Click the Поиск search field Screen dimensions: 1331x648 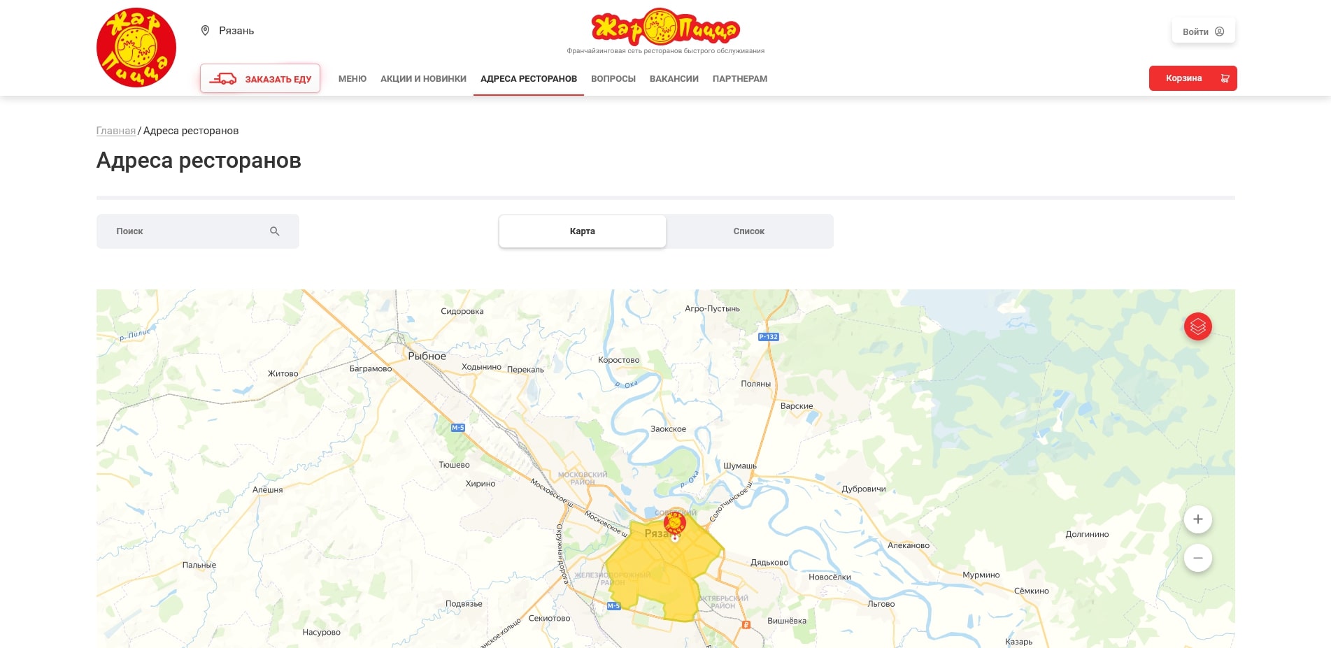197,231
